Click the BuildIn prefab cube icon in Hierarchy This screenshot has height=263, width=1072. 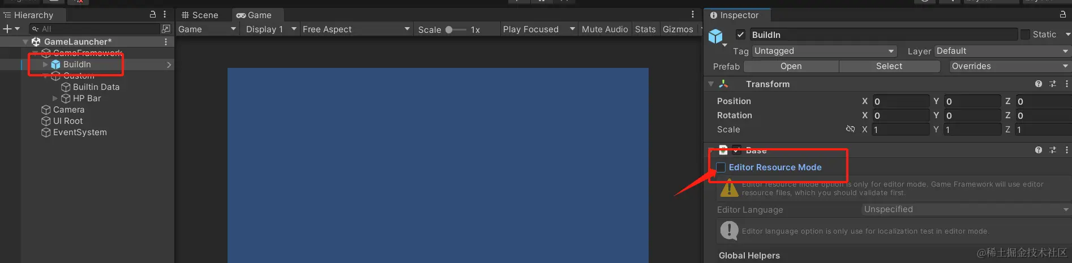[x=55, y=64]
